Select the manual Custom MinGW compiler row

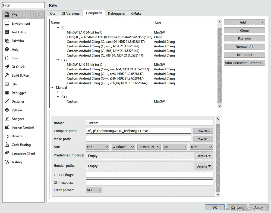click(x=133, y=101)
